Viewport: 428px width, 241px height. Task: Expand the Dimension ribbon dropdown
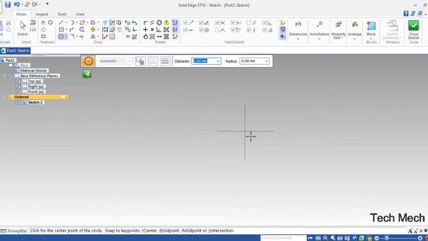point(298,39)
